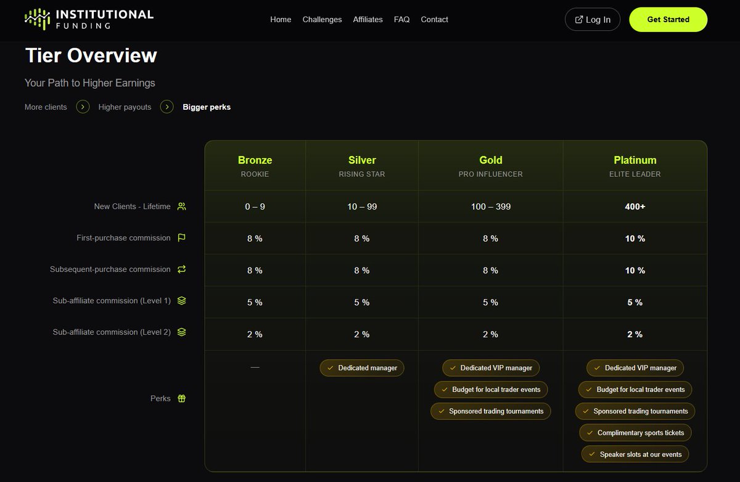Click the 400+ clients cell

635,206
